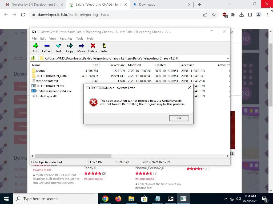This screenshot has height=204, width=273.
Task: Open Chrome from the taskbar
Action: click(x=105, y=199)
